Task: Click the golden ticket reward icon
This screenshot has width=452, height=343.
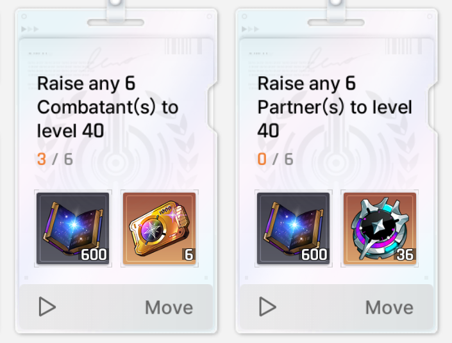Action: pos(160,228)
